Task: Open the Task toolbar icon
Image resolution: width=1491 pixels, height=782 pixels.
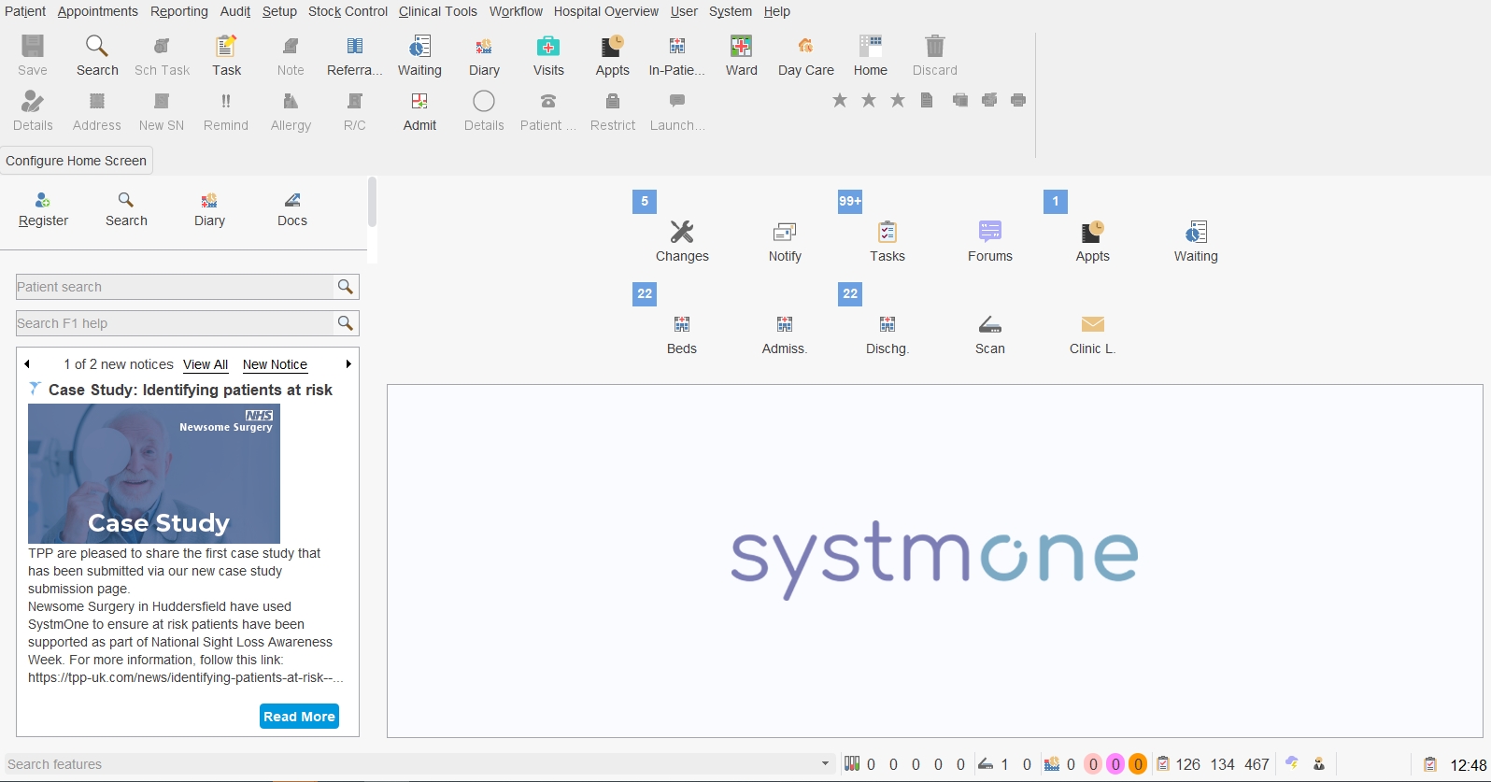Action: point(226,55)
